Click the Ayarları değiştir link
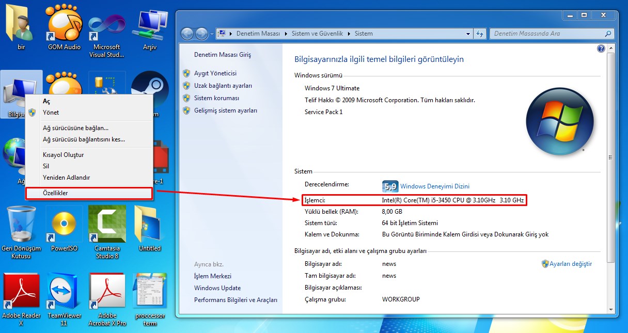The height and width of the screenshot is (333, 628). 570,264
